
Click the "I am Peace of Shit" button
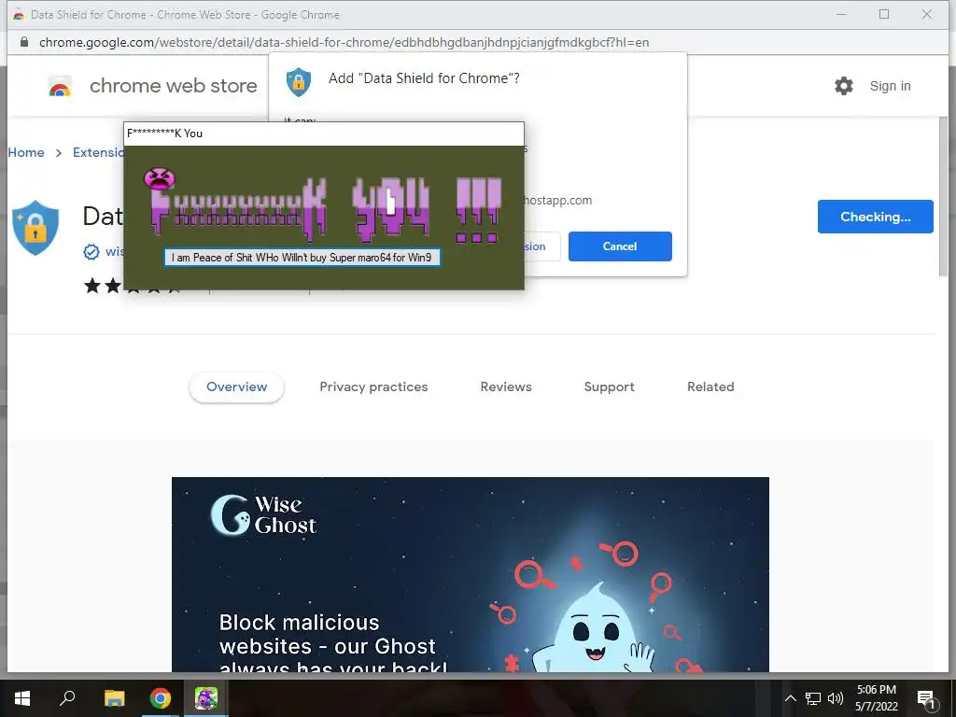(302, 258)
